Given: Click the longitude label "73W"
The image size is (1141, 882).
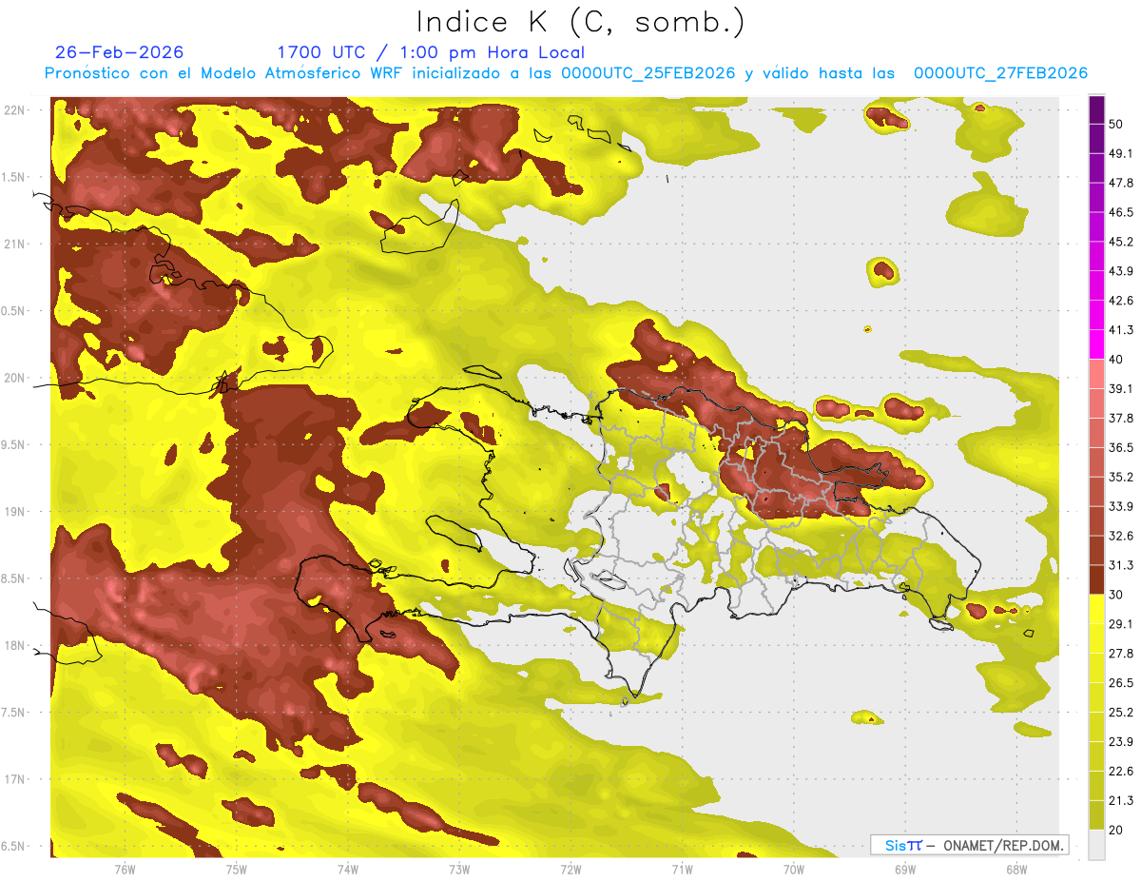Looking at the screenshot, I should coord(458,870).
